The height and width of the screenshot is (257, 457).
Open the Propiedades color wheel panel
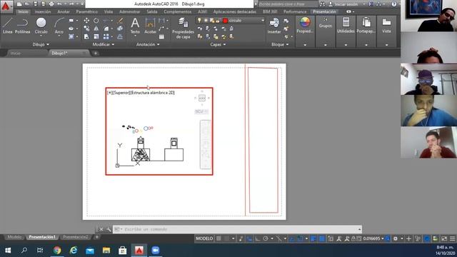click(x=305, y=25)
